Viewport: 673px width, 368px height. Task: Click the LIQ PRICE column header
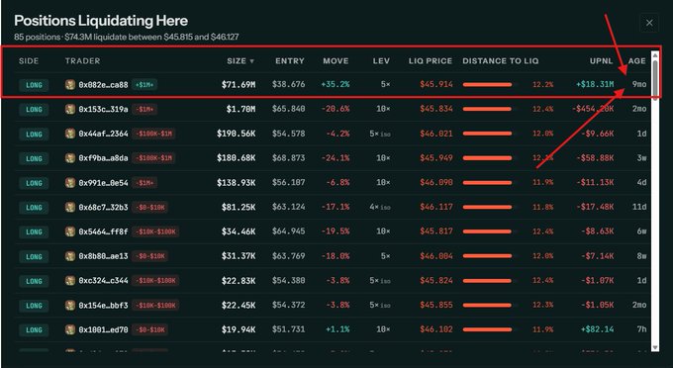click(431, 61)
